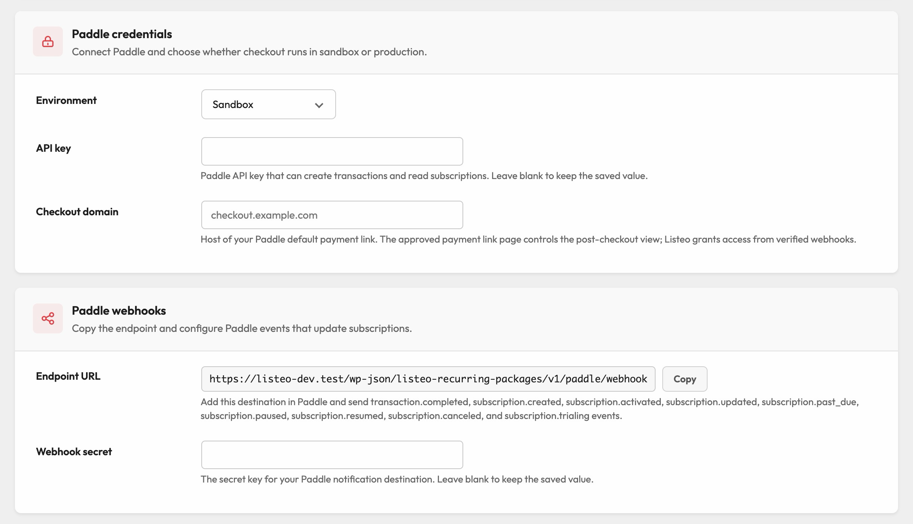The width and height of the screenshot is (913, 524).
Task: Click the share icon beside Paddle webhooks
Action: point(48,318)
